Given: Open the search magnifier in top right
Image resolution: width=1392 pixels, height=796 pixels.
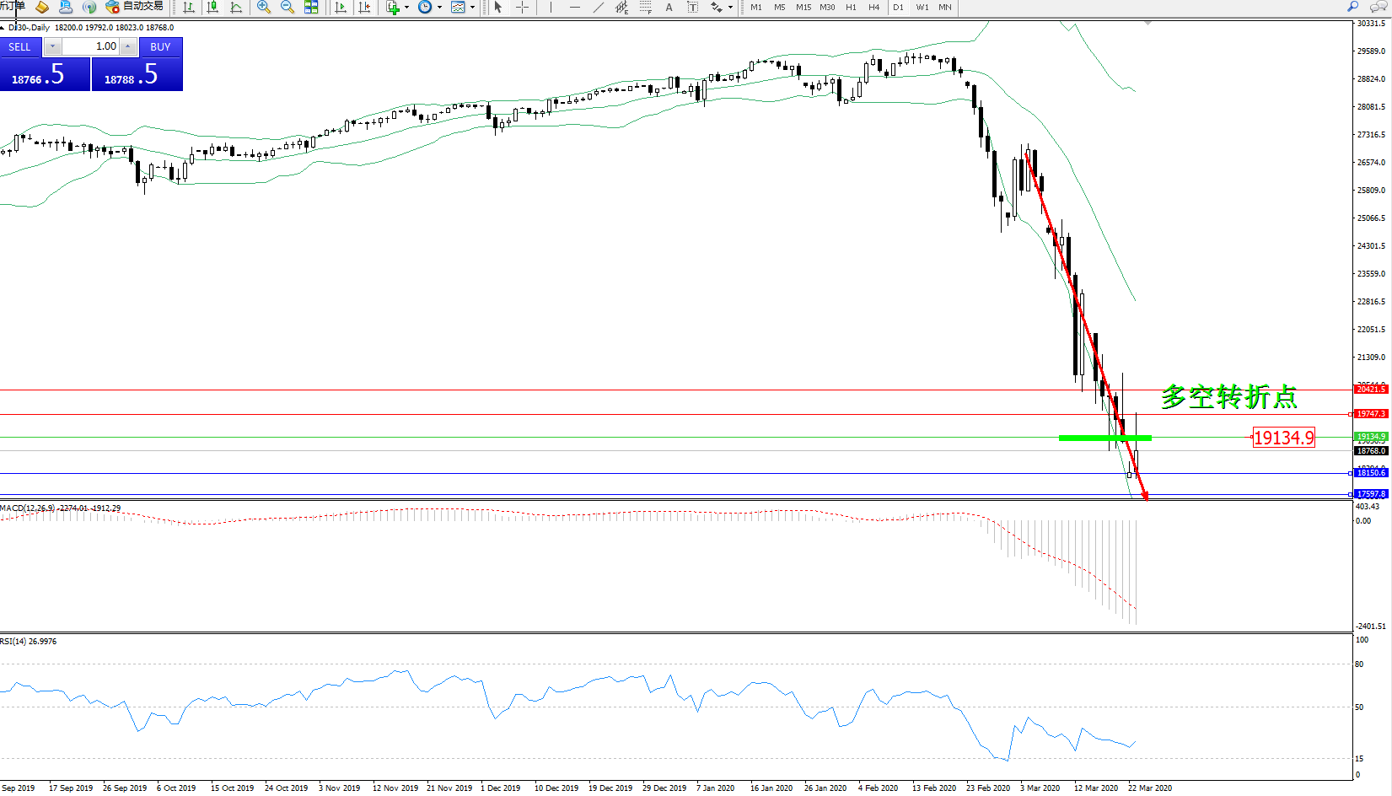Looking at the screenshot, I should 1353,7.
